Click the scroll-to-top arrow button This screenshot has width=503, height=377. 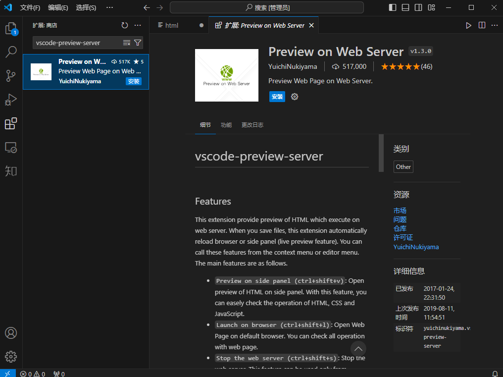click(x=358, y=349)
